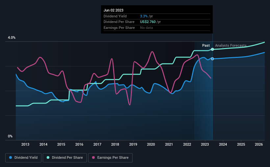Select the blue data point marker on Dividend Yield line
270x167 pixels.
[x=212, y=59]
